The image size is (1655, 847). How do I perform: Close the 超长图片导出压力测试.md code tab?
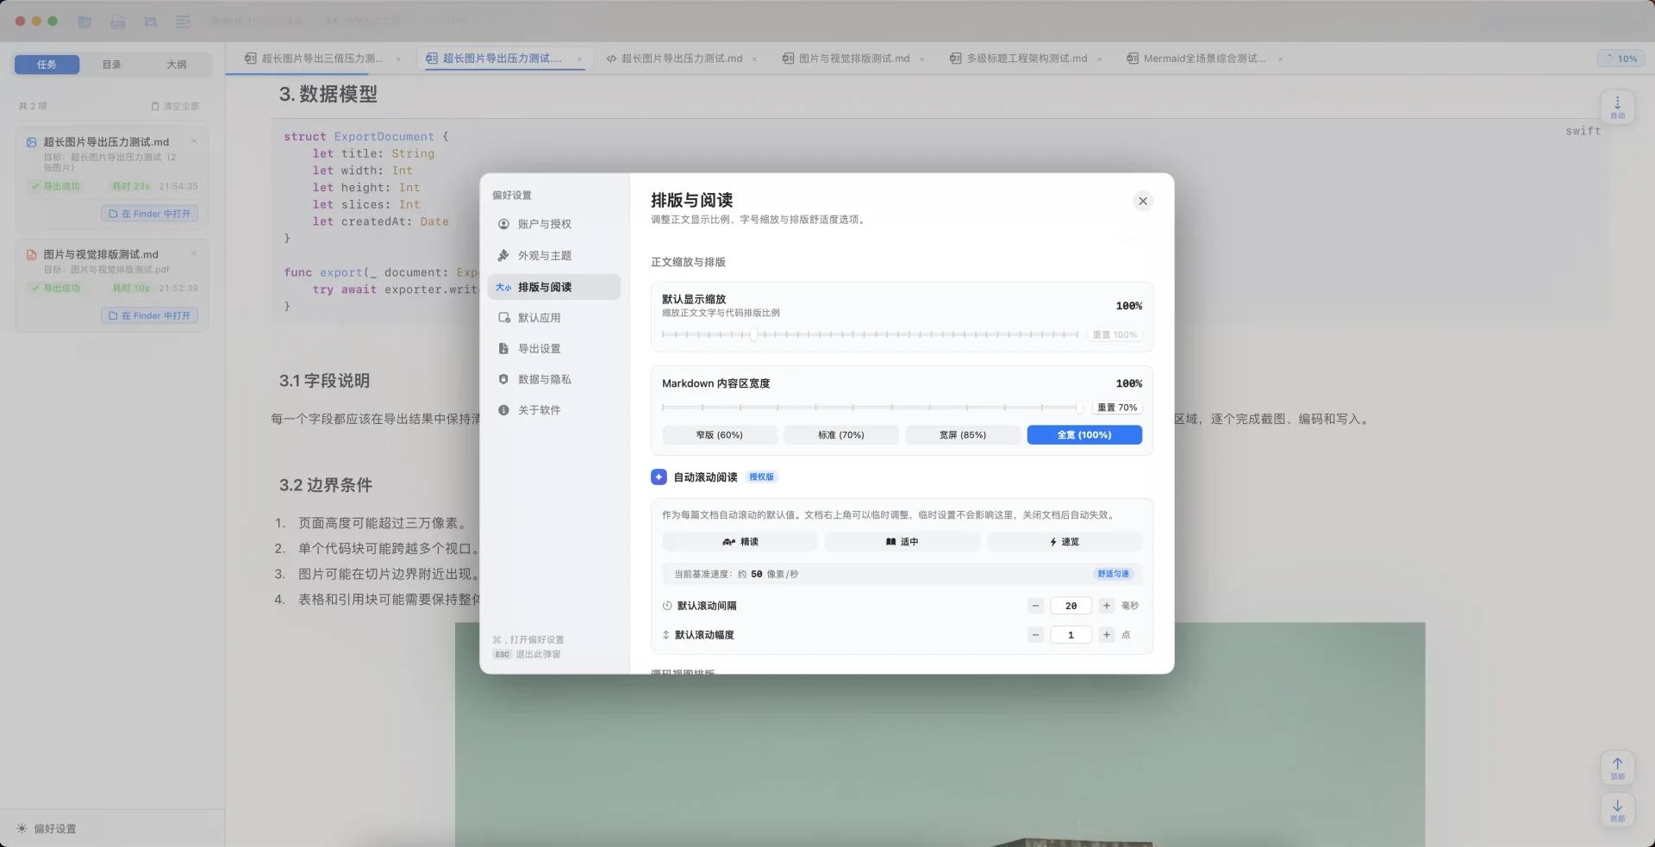coord(754,59)
